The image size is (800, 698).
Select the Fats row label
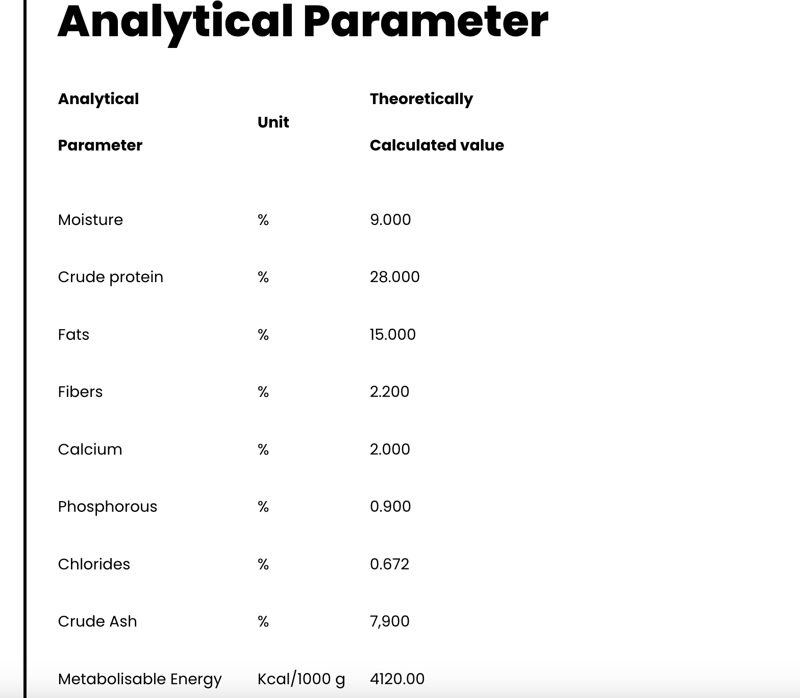click(73, 335)
